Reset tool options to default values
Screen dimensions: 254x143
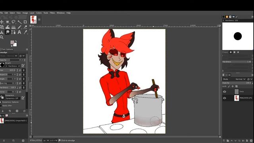pyautogui.click(x=24, y=111)
